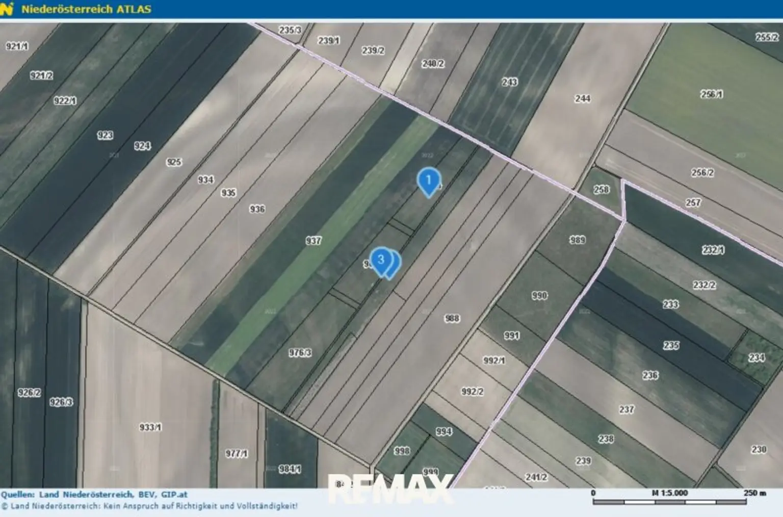Click map marker number 1
Viewport: 783px width, 517px height.
click(429, 180)
